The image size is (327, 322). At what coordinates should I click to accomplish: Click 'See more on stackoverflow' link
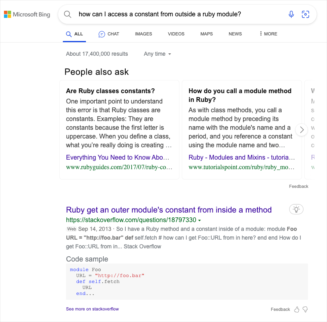92,309
